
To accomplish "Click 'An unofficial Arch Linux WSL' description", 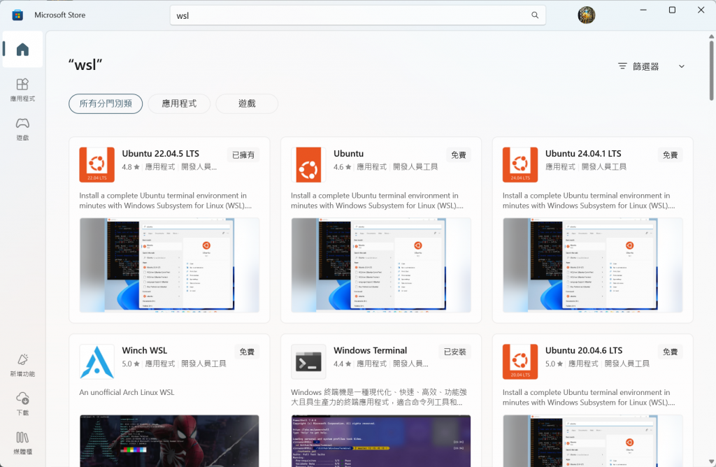I will [x=127, y=392].
